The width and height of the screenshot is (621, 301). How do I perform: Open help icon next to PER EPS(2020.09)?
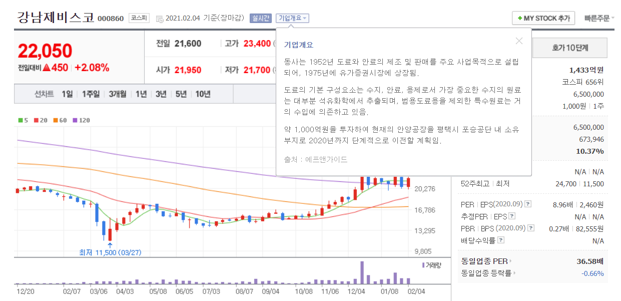pyautogui.click(x=527, y=204)
